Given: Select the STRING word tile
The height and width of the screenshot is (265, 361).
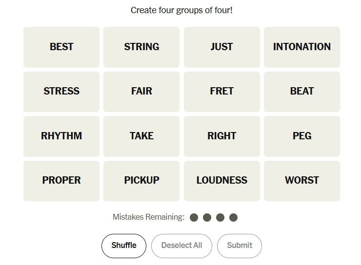Looking at the screenshot, I should click(141, 47).
